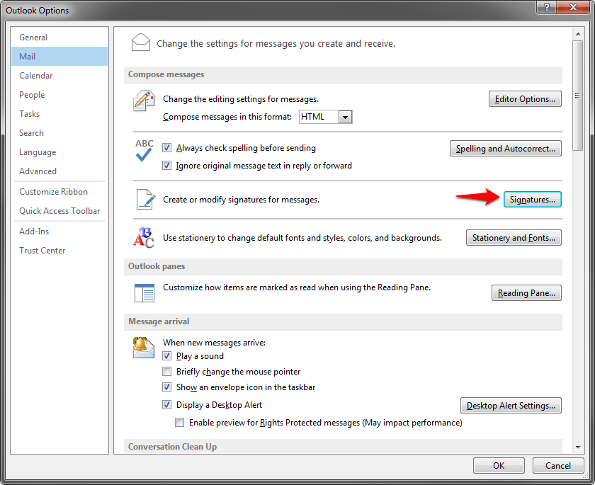Enable preview for Rights Protected messages
Image resolution: width=595 pixels, height=485 pixels.
pyautogui.click(x=179, y=422)
